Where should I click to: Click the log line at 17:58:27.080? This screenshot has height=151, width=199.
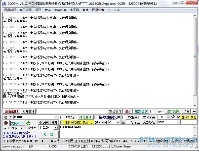[41, 42]
